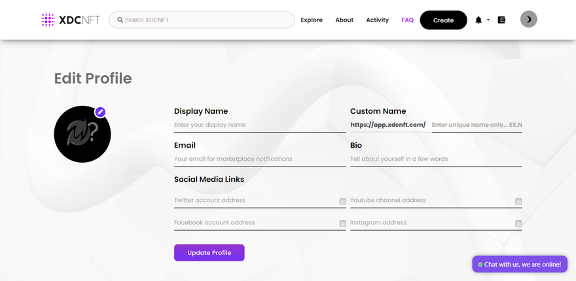The image size is (576, 281).
Task: Click the Update Profile button
Action: [209, 252]
